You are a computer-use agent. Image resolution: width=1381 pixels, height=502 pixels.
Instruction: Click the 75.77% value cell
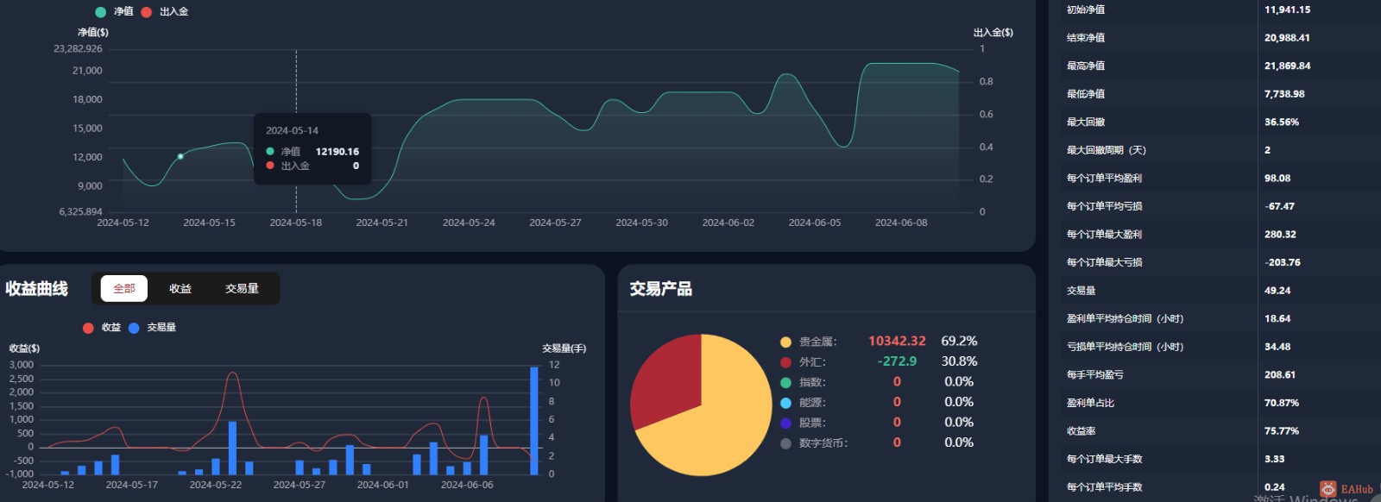[x=1282, y=431]
